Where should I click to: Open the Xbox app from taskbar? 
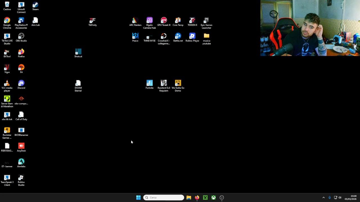[213, 198]
